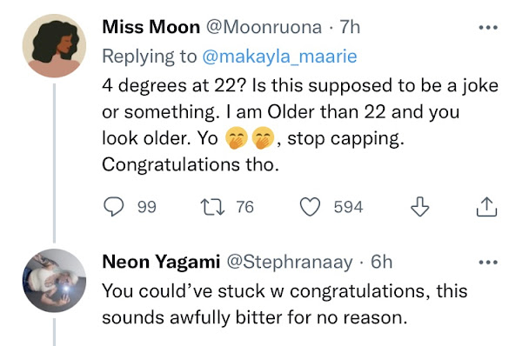Retweet Miss Moon's tweet via the retweet icon
The image size is (522, 346).
pos(212,207)
